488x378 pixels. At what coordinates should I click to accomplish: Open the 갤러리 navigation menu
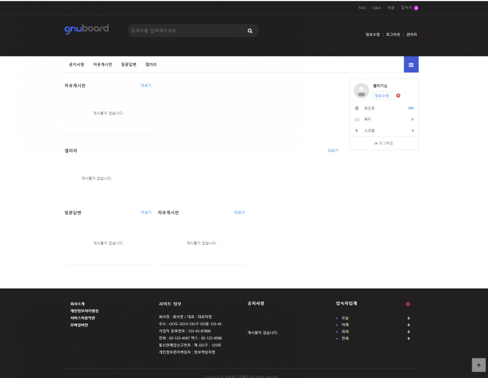point(151,65)
